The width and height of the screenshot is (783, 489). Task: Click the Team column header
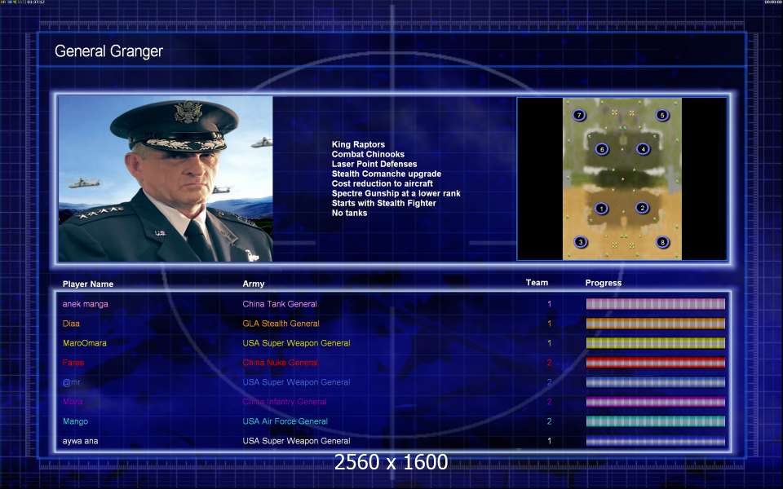click(537, 283)
